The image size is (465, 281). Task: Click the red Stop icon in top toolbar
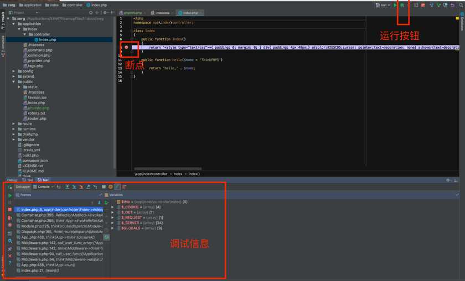[x=423, y=5]
